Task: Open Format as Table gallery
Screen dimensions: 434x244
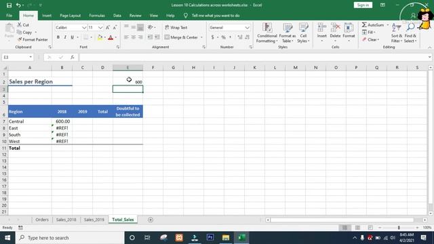Action: (x=288, y=33)
